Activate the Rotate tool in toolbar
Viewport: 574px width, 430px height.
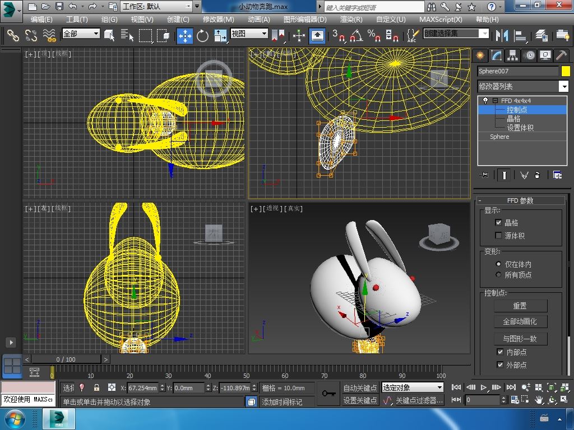(x=202, y=36)
